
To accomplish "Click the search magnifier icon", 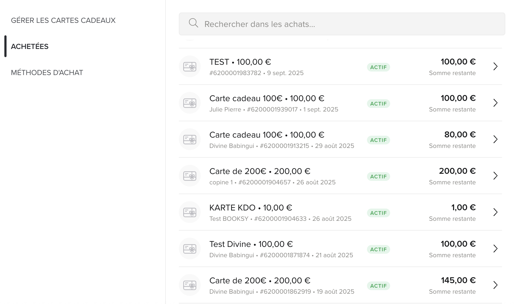I will pos(193,23).
